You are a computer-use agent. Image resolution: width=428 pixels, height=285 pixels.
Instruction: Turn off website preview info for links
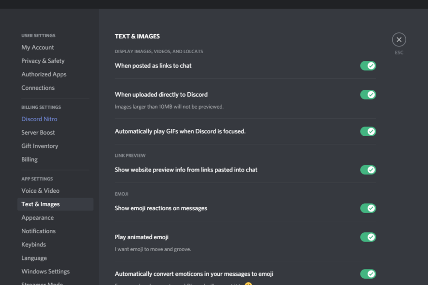(368, 170)
